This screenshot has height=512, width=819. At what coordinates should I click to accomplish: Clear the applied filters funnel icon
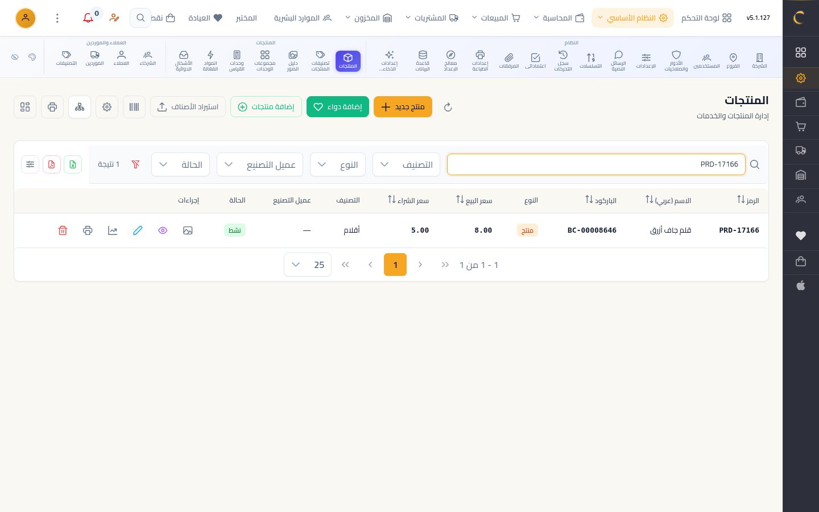coord(135,164)
